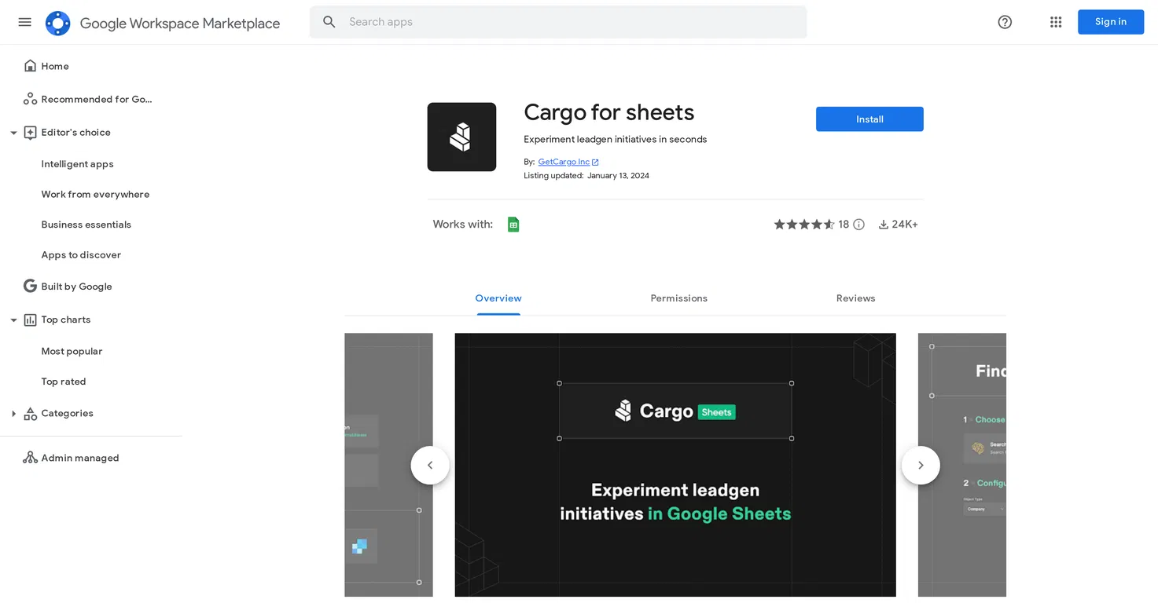
Task: Show previous screenshot in carousel
Action: [x=430, y=466]
